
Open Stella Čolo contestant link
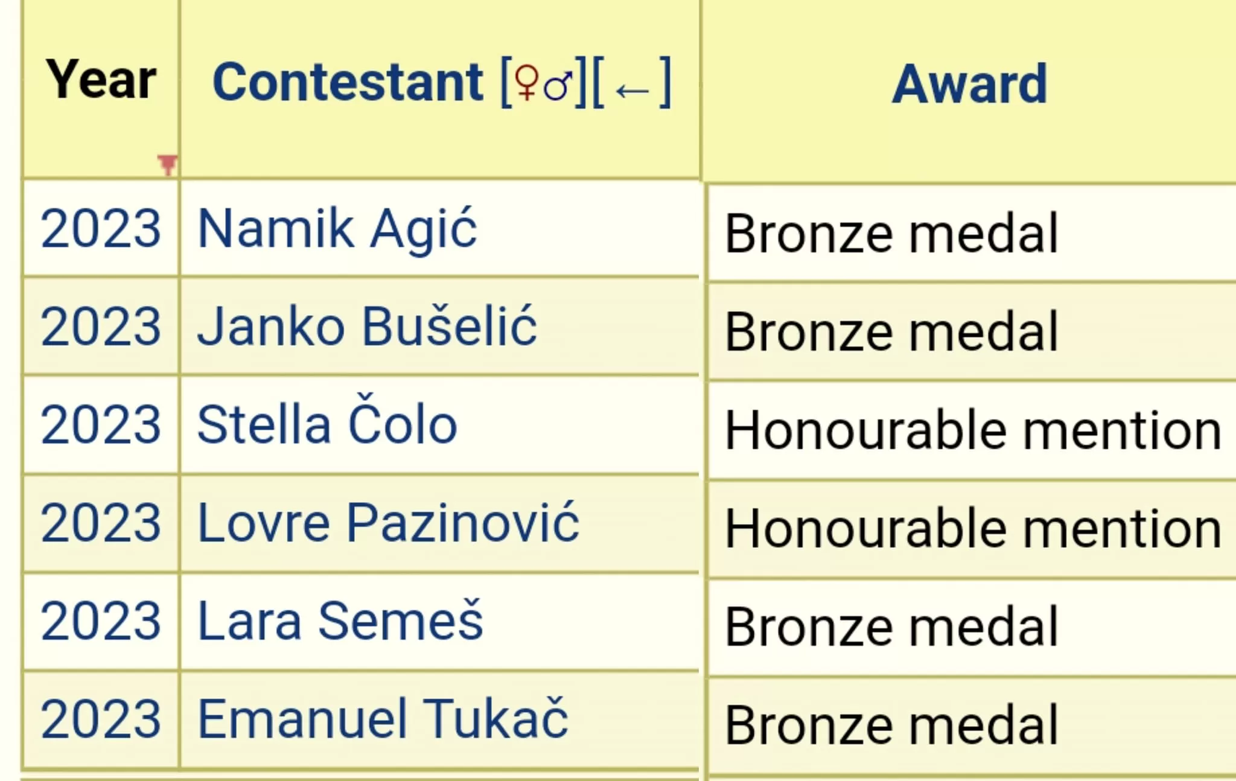[x=327, y=424]
